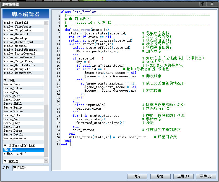Select Window_ShopSell in script list
The width and height of the screenshot is (219, 182).
pos(23,23)
